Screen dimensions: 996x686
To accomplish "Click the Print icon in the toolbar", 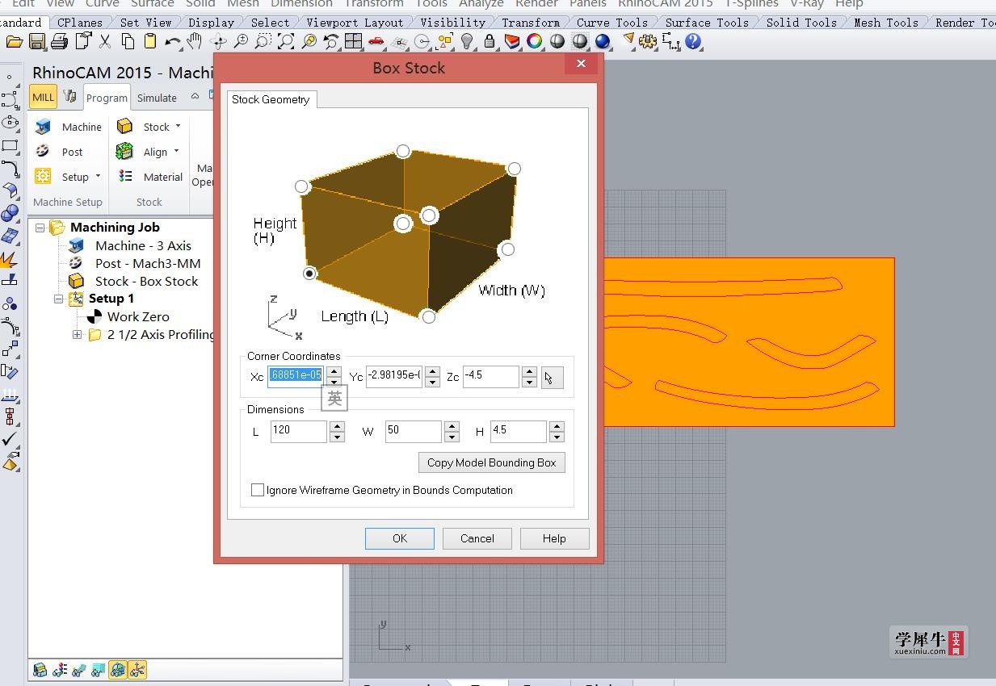I will point(59,41).
